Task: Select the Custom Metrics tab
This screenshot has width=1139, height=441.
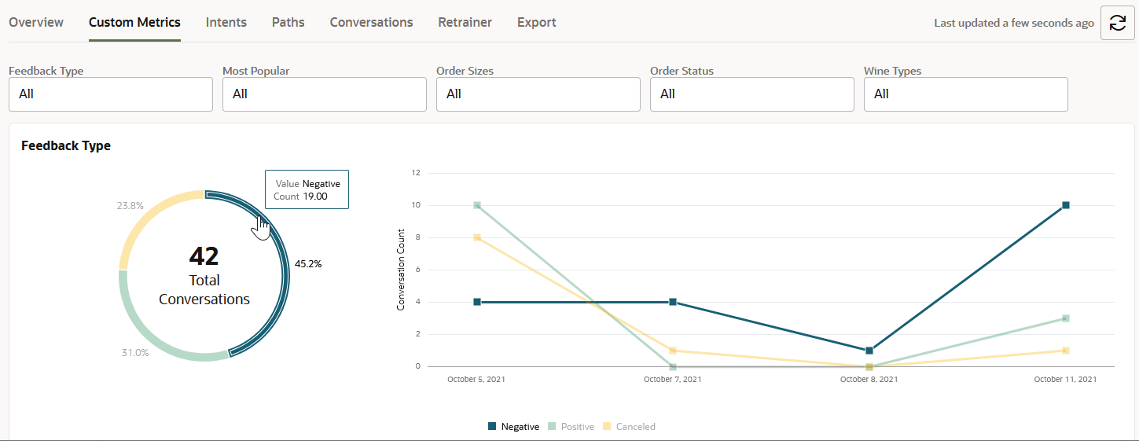Action: click(x=134, y=22)
